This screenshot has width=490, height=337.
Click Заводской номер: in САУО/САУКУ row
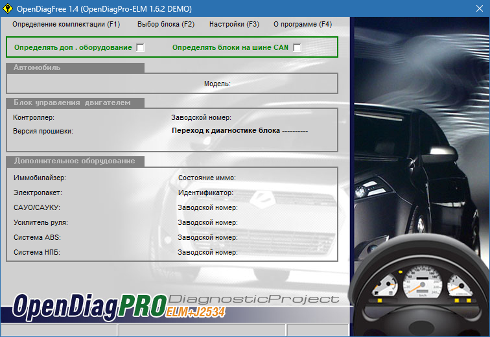click(207, 207)
